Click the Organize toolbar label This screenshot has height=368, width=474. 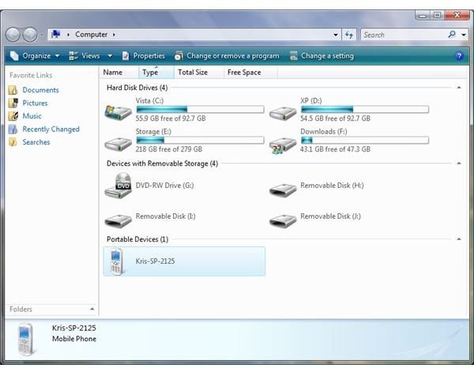pos(36,56)
